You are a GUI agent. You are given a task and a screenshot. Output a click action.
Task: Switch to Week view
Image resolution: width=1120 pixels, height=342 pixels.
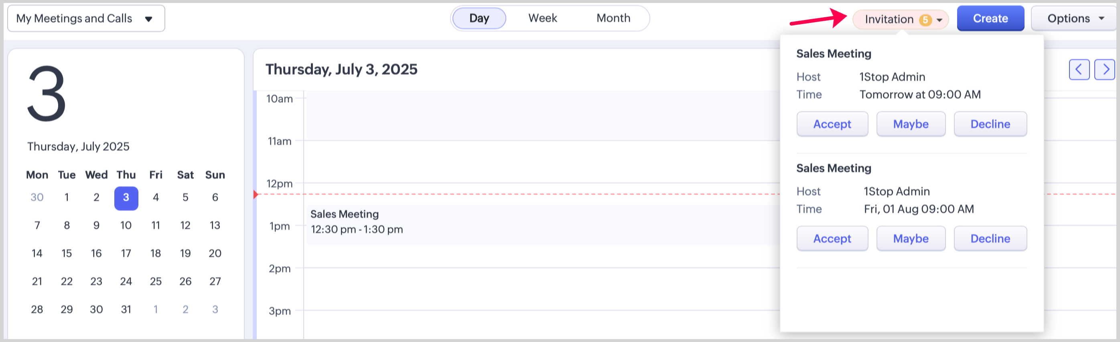(542, 18)
